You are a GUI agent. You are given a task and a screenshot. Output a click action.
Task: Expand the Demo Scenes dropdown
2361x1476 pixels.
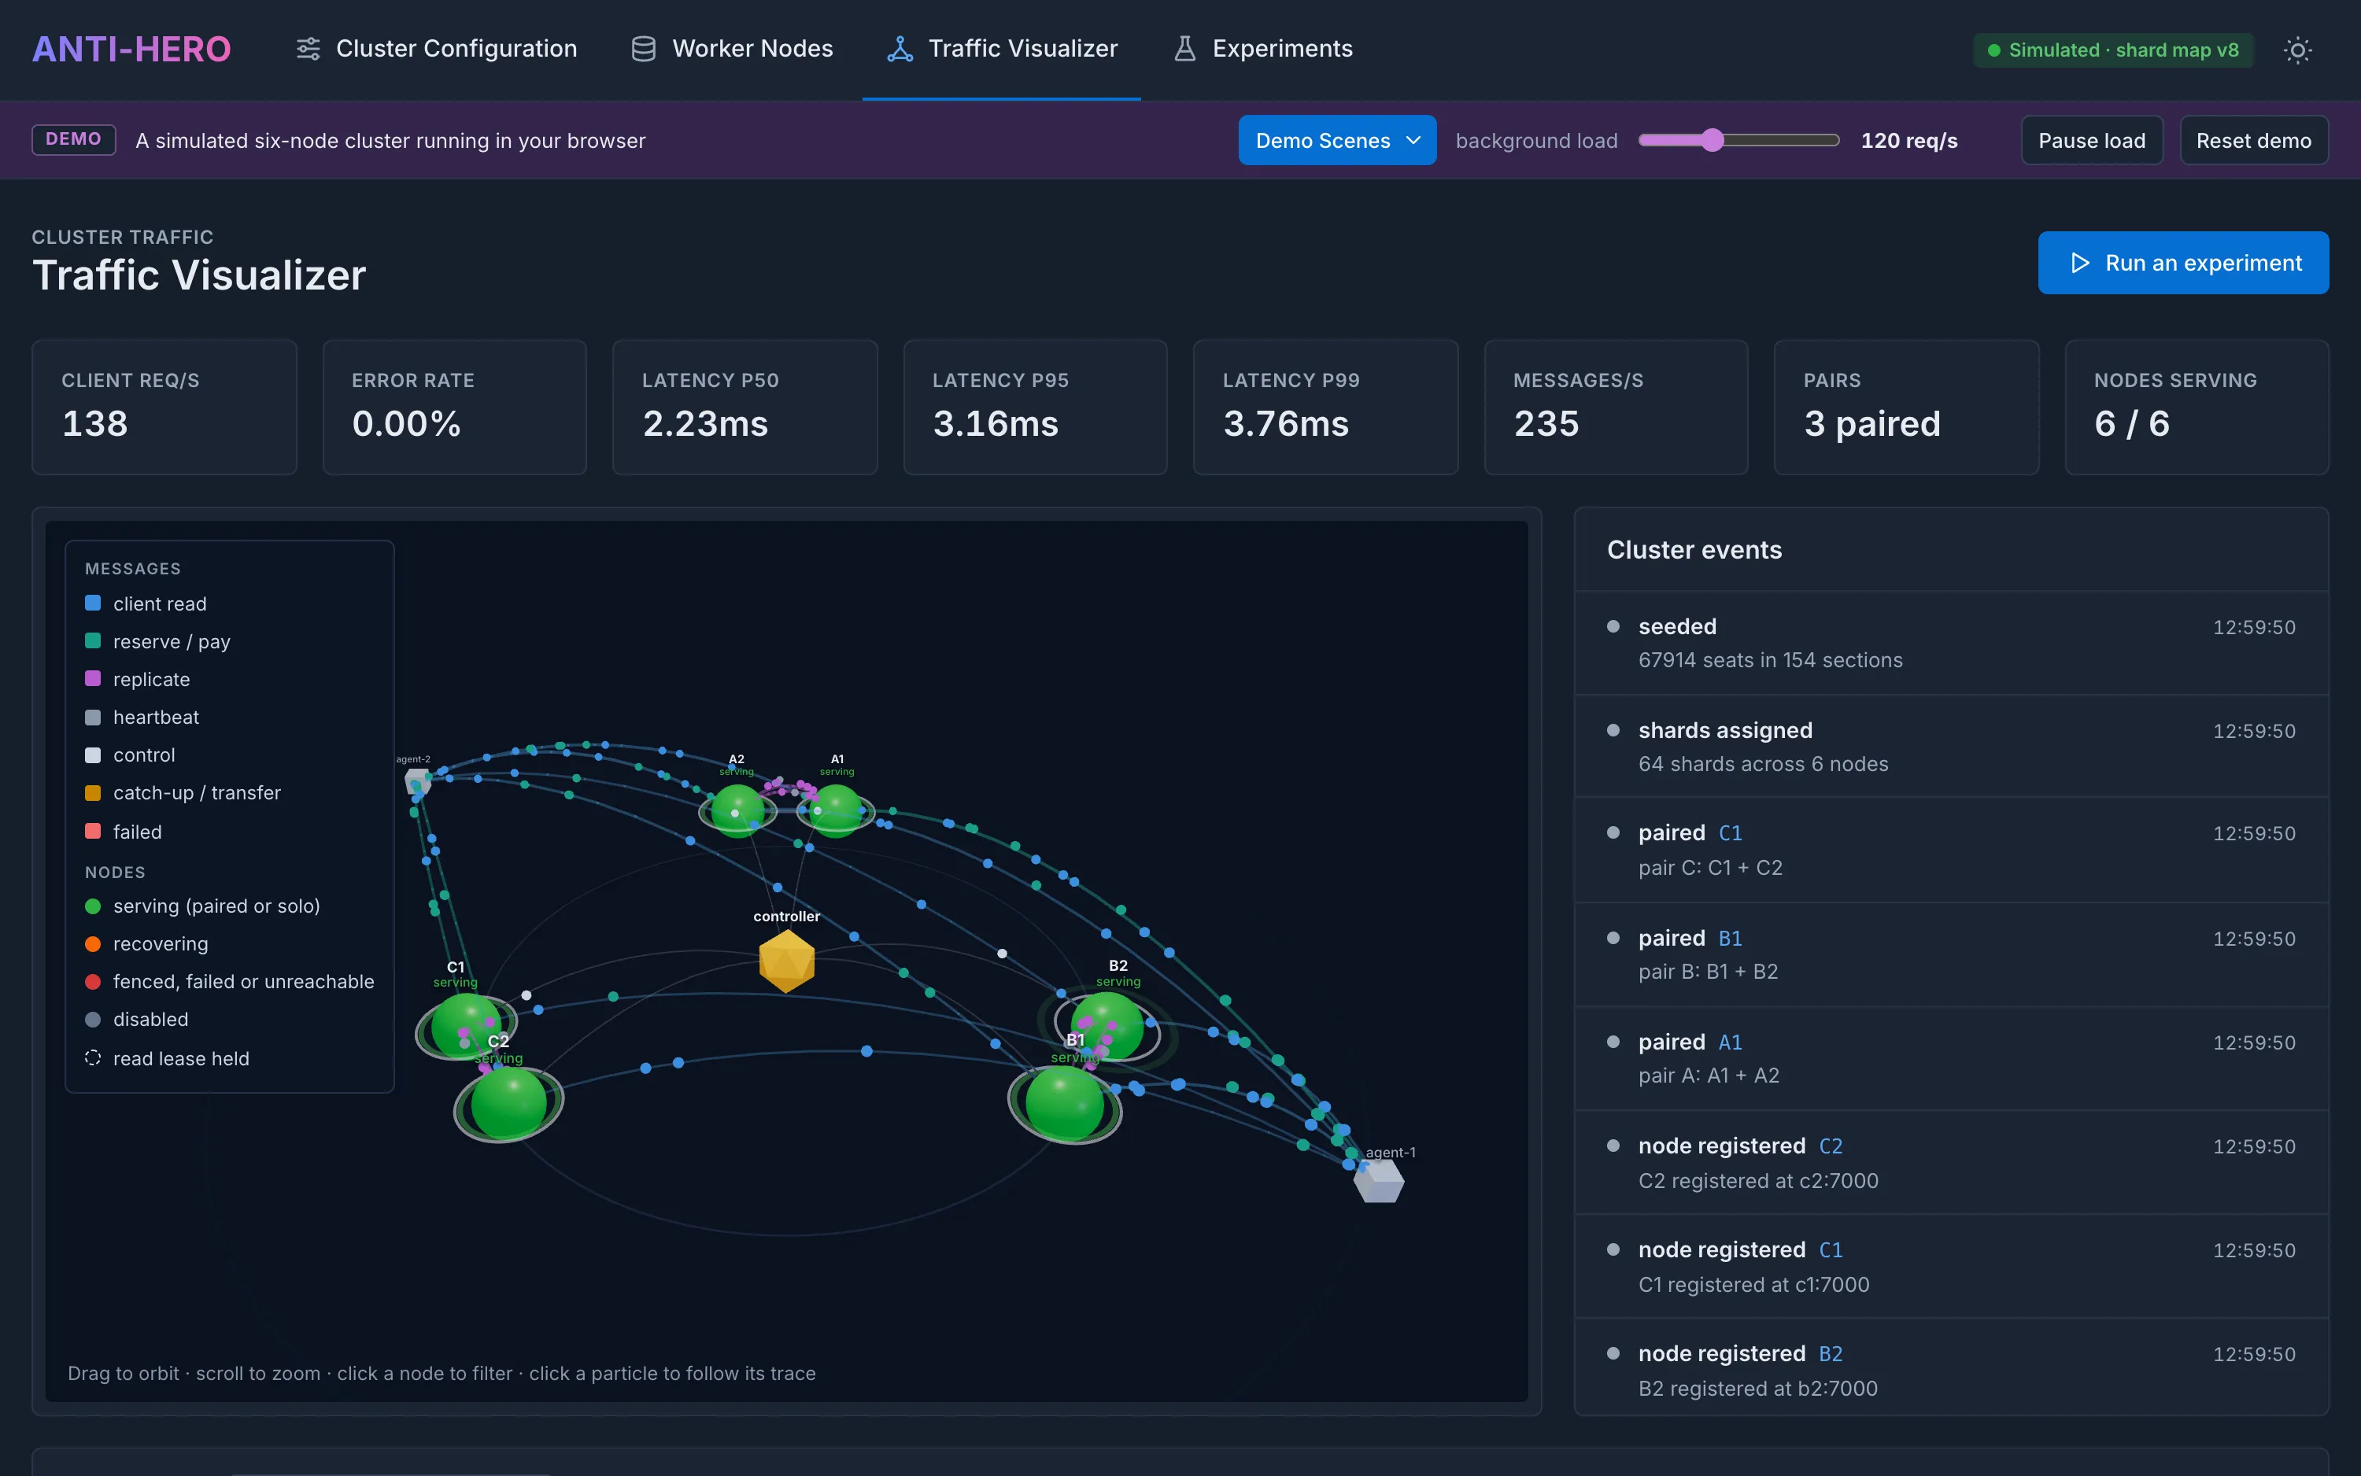pos(1337,139)
